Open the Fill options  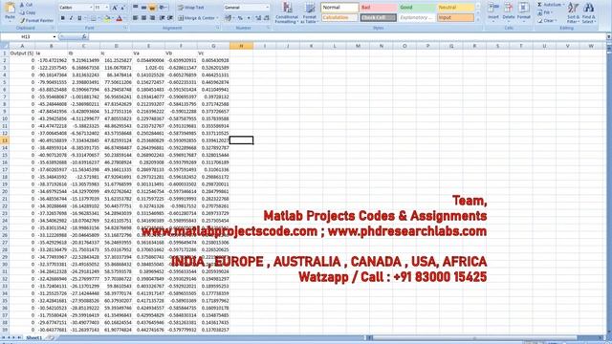pyautogui.click(x=546, y=12)
